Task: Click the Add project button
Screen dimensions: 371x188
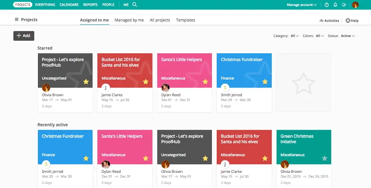Action: point(23,36)
